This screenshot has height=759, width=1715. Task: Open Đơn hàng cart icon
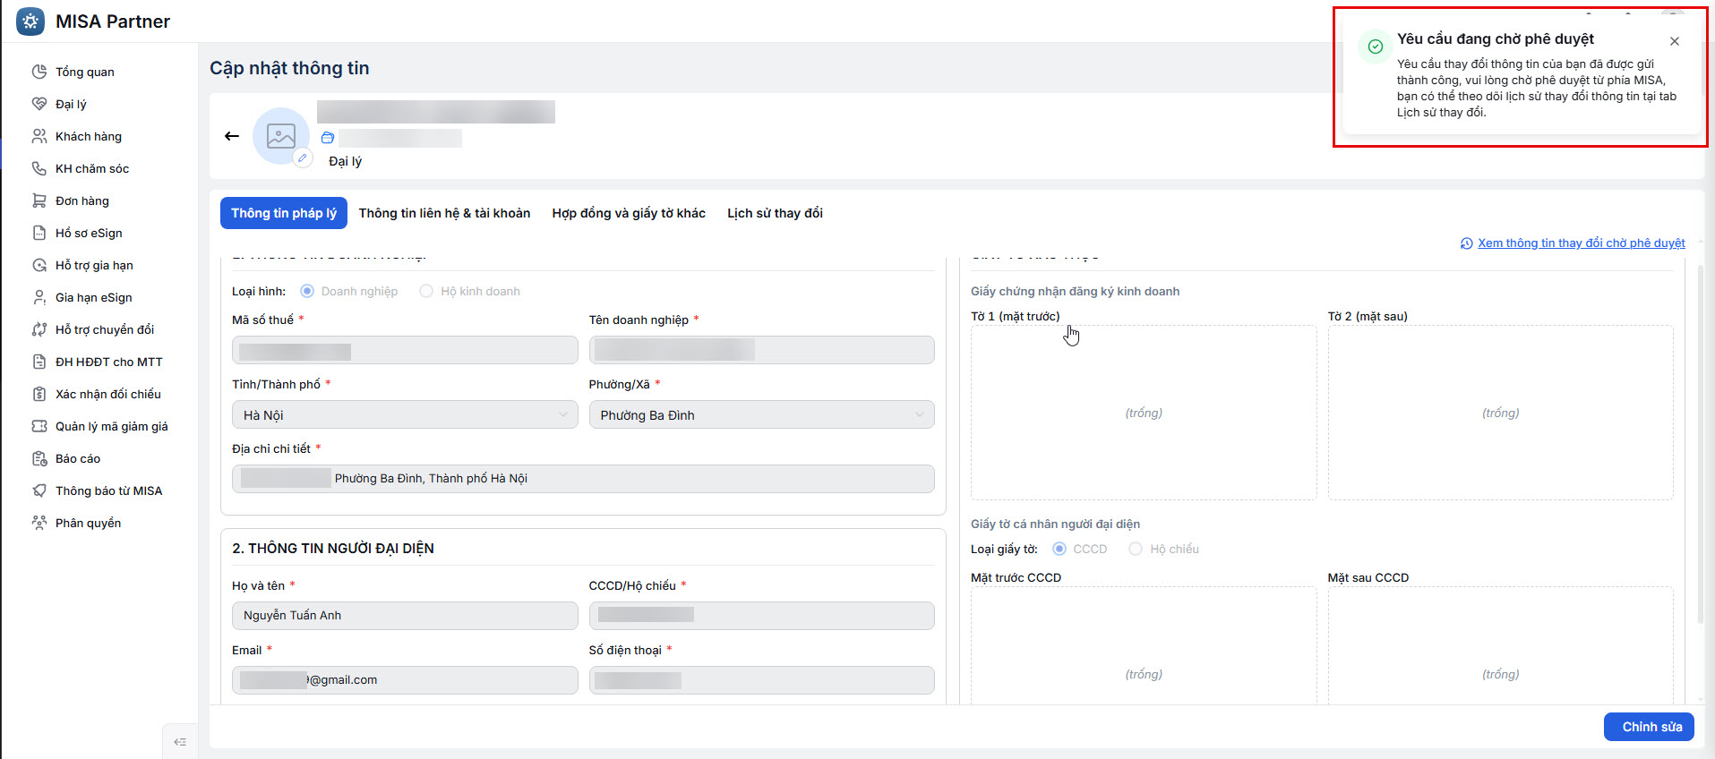pyautogui.click(x=39, y=200)
